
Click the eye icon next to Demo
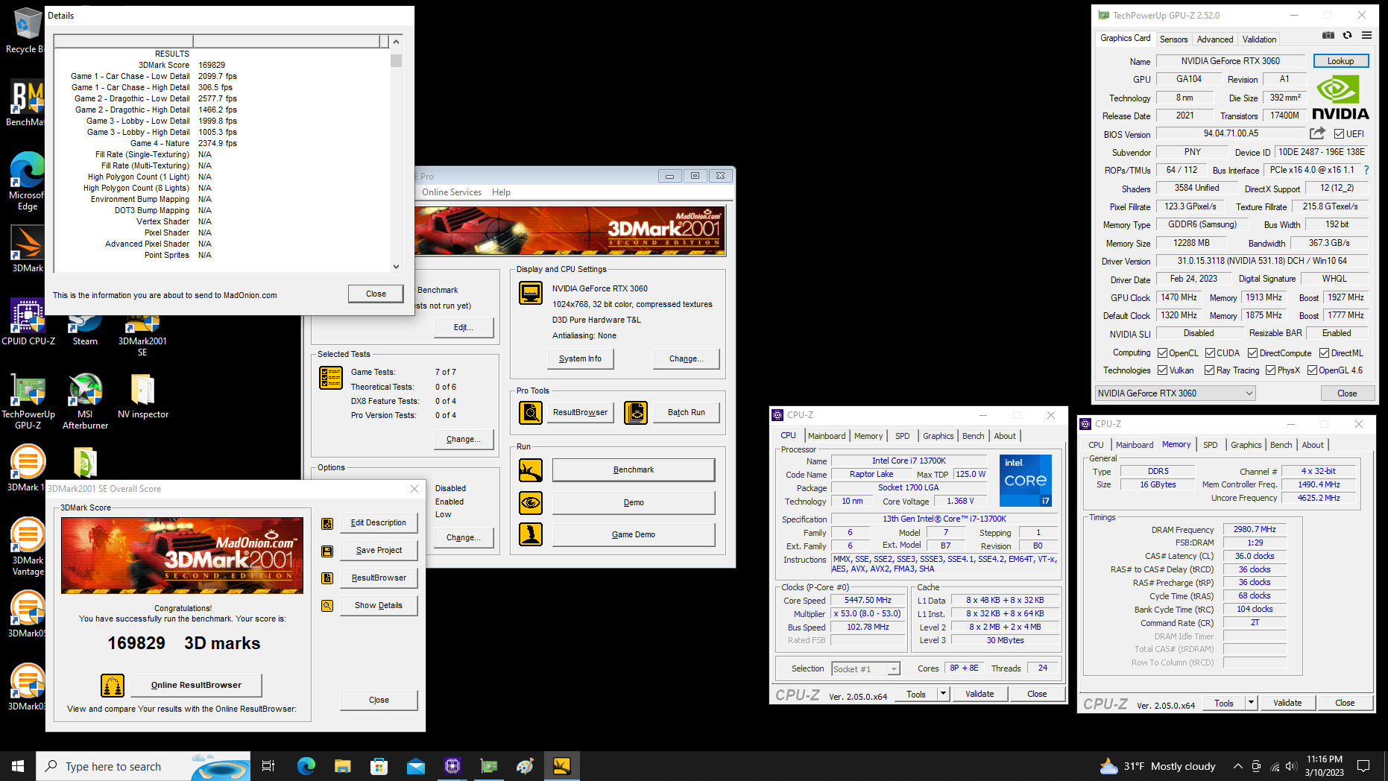click(531, 502)
